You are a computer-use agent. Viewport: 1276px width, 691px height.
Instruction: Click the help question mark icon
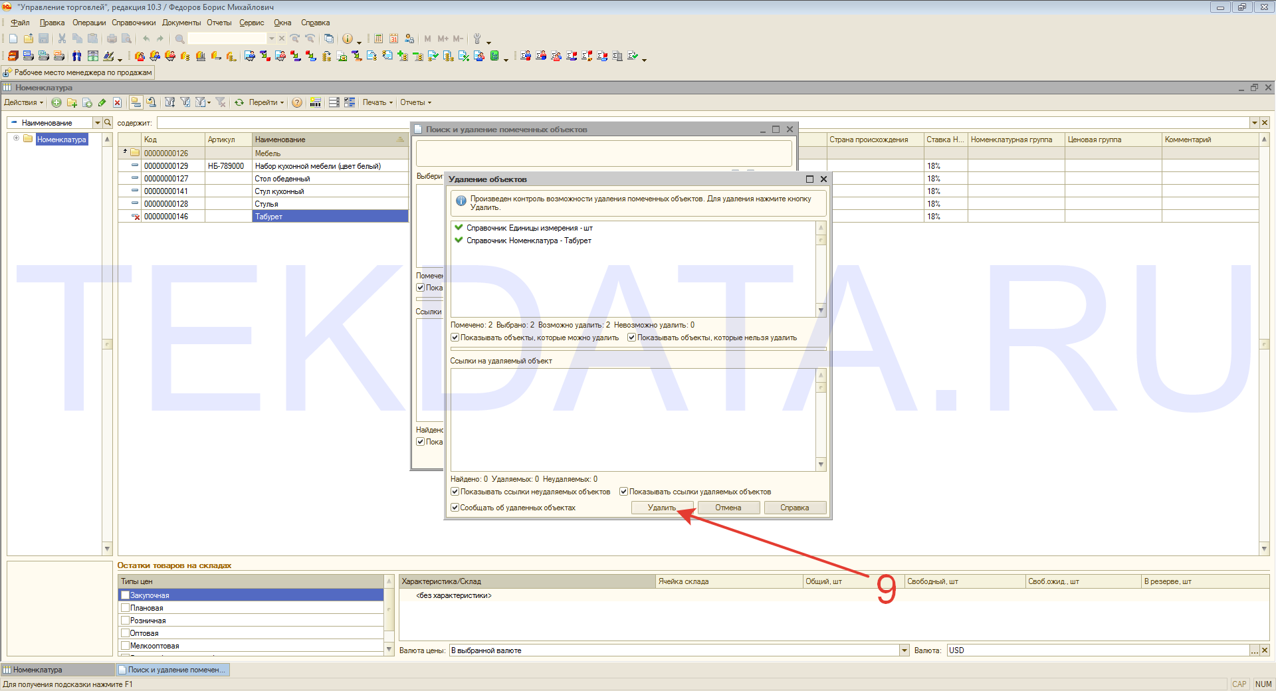coord(297,102)
